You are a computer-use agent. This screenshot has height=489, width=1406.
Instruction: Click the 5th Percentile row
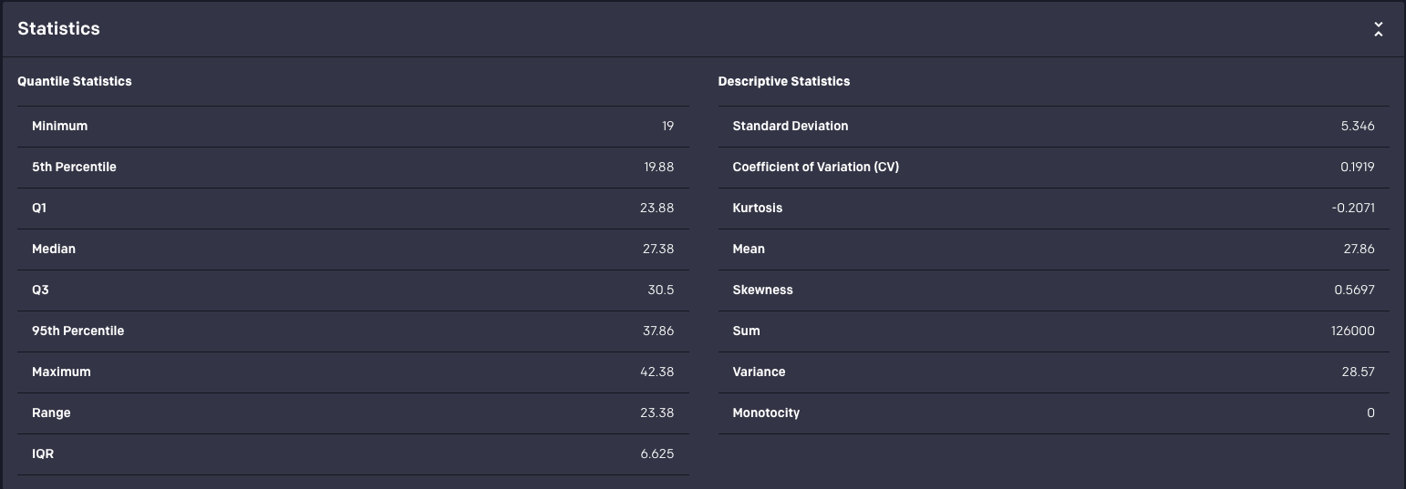[x=352, y=167]
